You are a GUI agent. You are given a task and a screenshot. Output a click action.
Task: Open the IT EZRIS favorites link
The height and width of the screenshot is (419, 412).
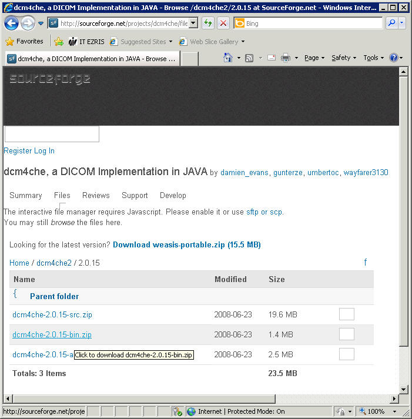(86, 42)
